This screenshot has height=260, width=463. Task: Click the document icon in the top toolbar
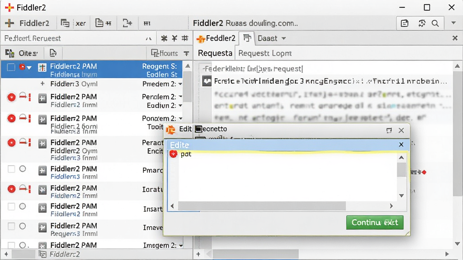coord(99,23)
